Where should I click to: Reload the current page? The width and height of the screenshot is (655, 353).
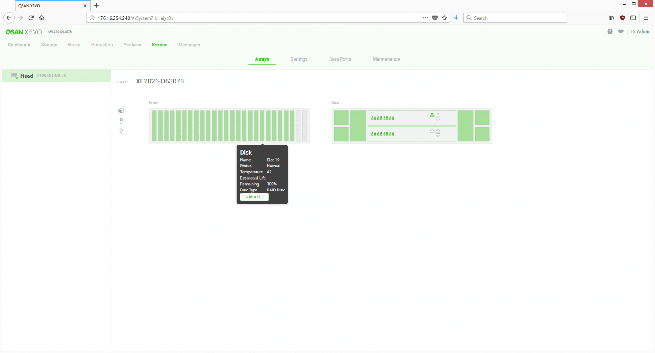click(x=31, y=18)
